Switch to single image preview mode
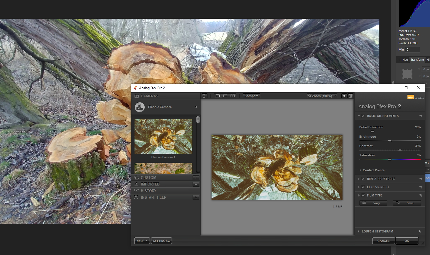Image resolution: width=430 pixels, height=255 pixels. (x=218, y=96)
